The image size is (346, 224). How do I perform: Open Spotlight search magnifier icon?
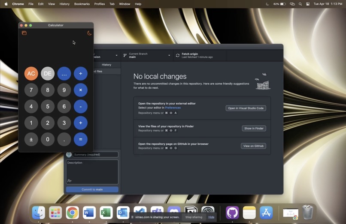[300, 4]
